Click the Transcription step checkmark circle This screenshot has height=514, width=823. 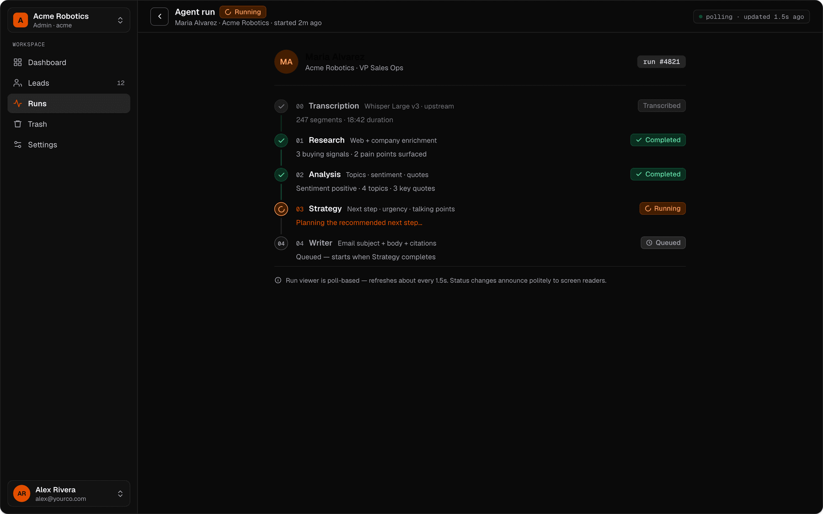[x=281, y=106]
